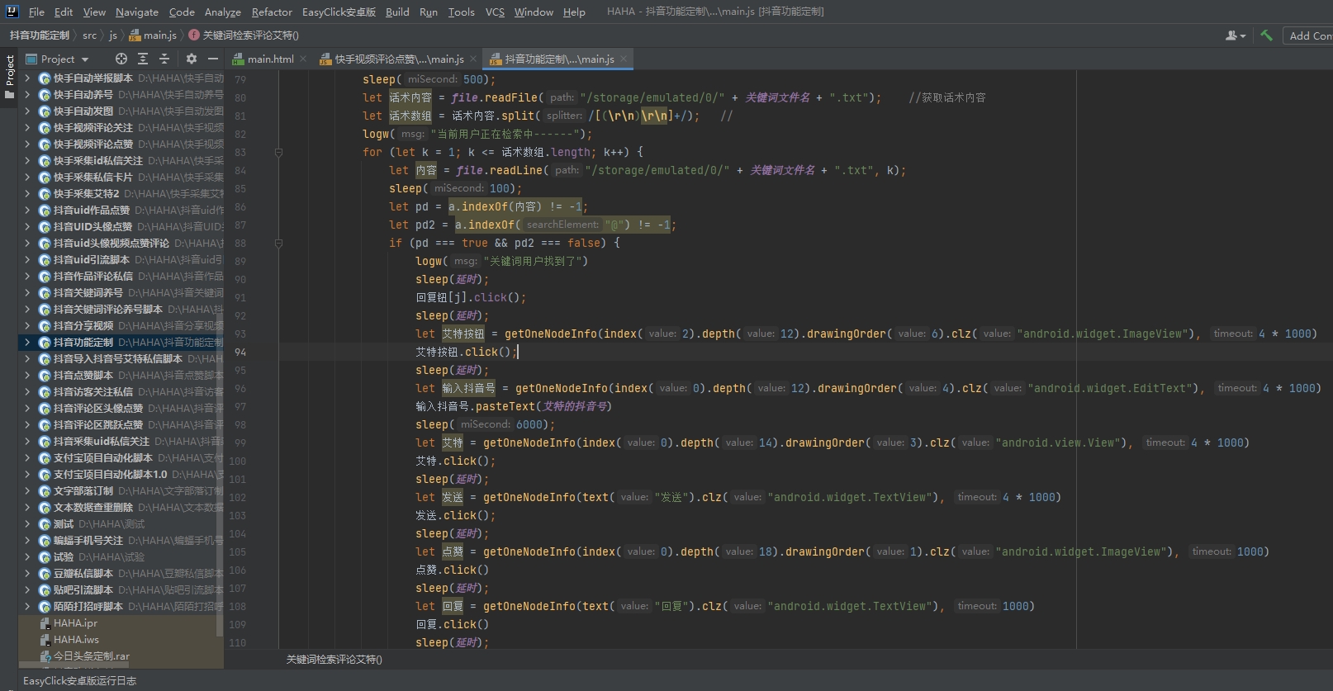Expand the 测试 module
Viewport: 1333px width, 691px height.
(x=26, y=524)
